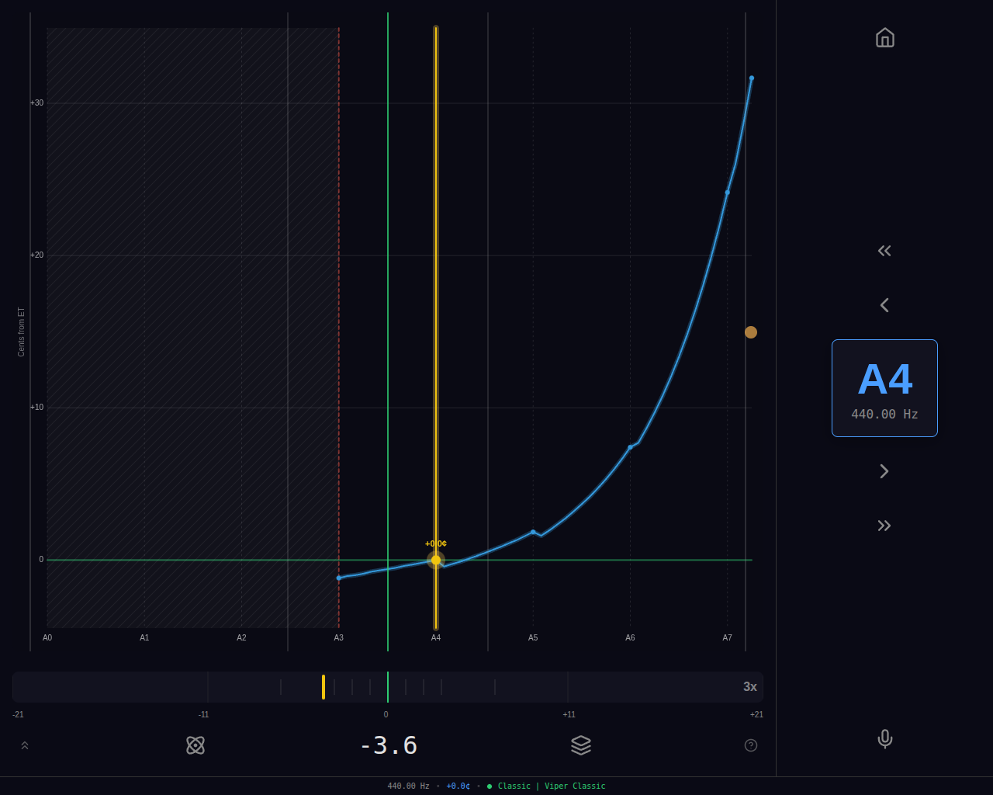Select the yellow A4 point on curve

point(436,560)
